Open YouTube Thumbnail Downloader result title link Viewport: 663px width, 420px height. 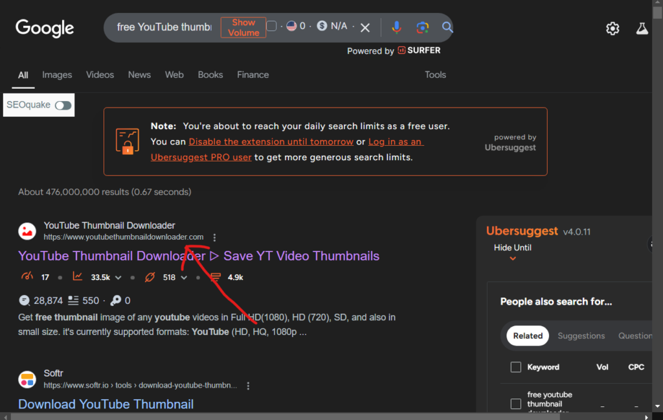(x=199, y=256)
